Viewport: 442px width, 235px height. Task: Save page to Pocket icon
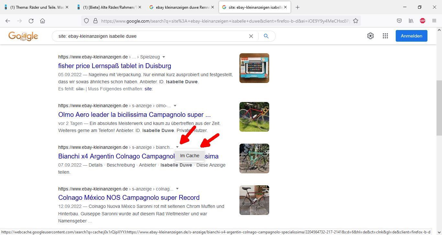[399, 21]
